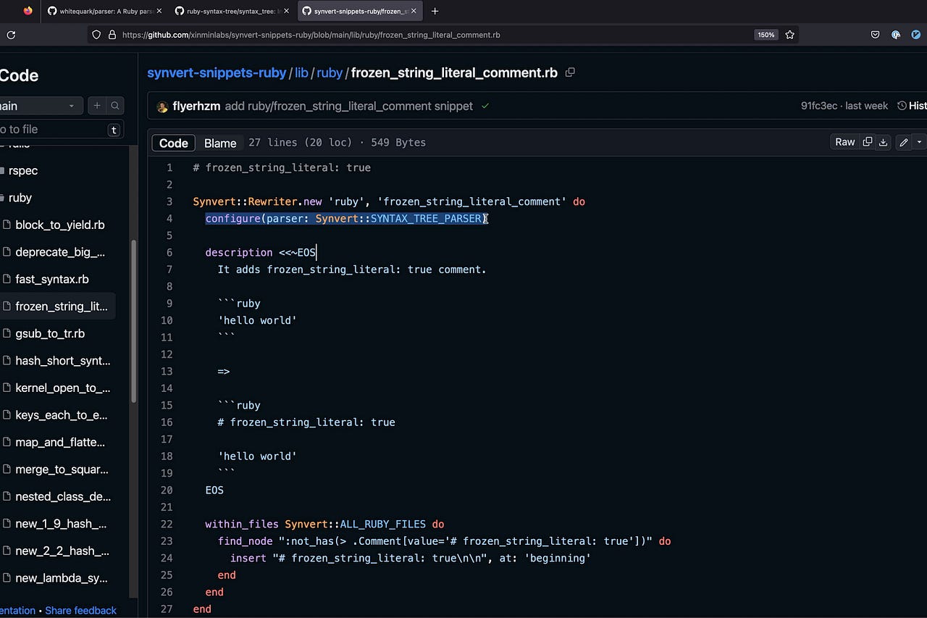
Task: Download raw file icon
Action: [883, 142]
